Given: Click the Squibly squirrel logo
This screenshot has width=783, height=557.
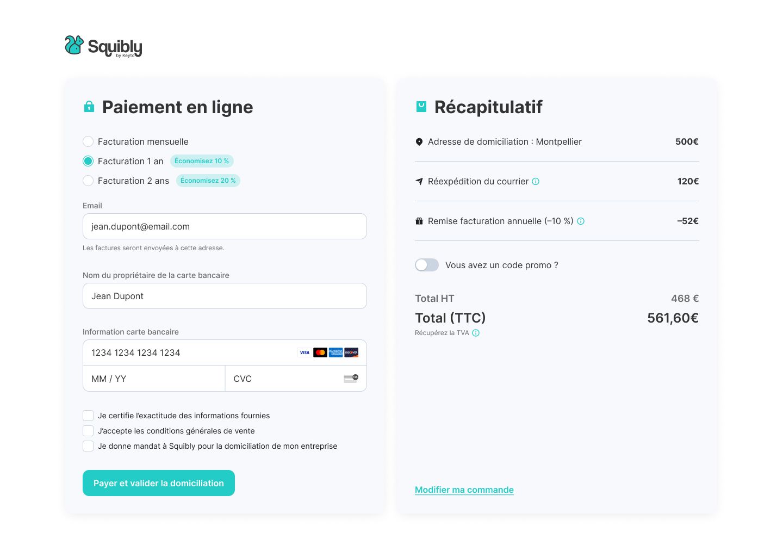Looking at the screenshot, I should point(74,45).
